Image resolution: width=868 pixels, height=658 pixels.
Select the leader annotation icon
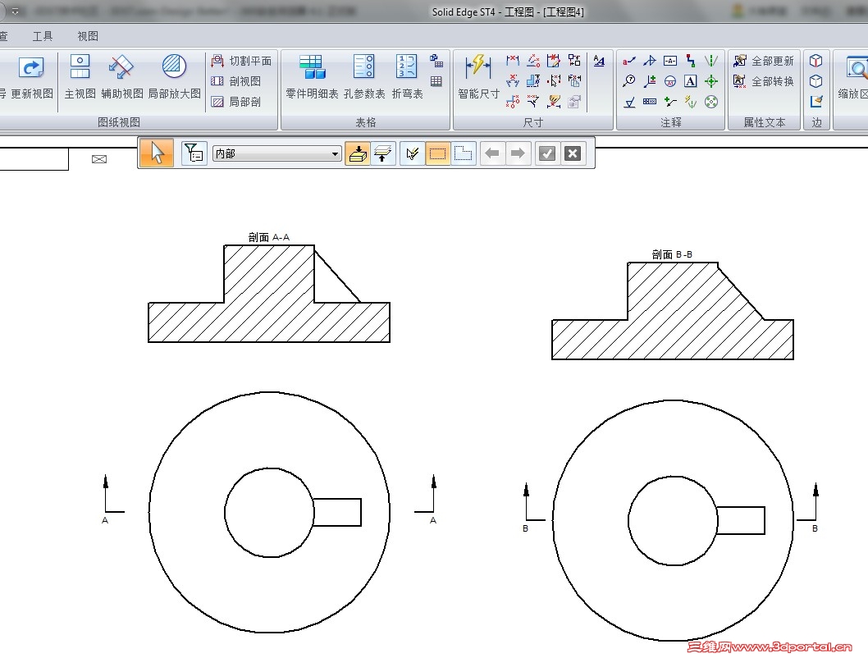tap(629, 61)
